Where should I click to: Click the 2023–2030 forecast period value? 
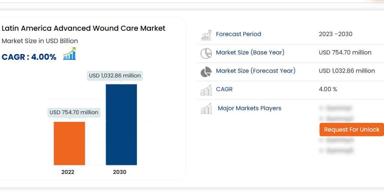[335, 34]
